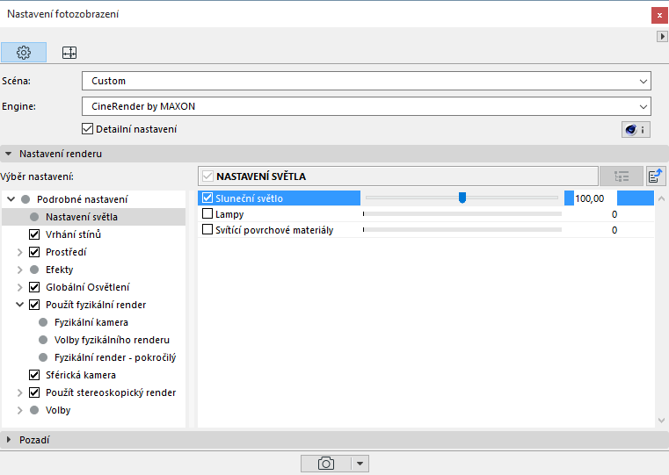Click scrollbar down arrow in light settings list
Image resolution: width=669 pixels, height=475 pixels.
(661, 421)
